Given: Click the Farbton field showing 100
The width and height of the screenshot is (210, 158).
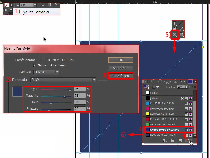Looking at the screenshot, I should pyautogui.click(x=181, y=87).
